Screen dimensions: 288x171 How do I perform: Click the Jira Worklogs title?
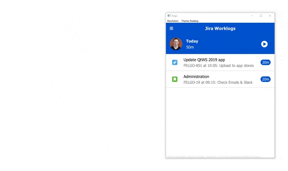point(220,28)
